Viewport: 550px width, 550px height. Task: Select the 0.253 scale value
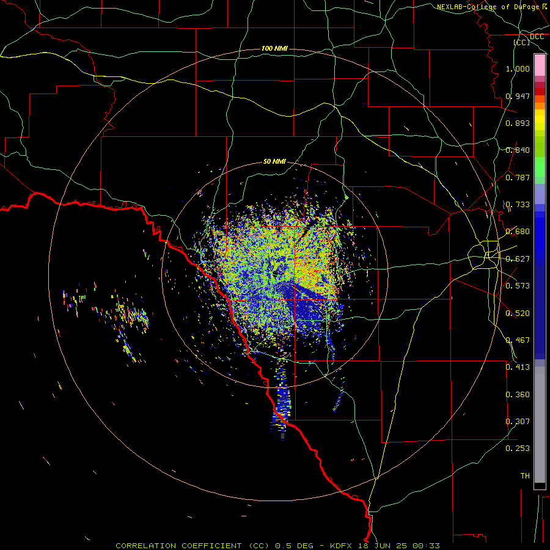pyautogui.click(x=518, y=449)
